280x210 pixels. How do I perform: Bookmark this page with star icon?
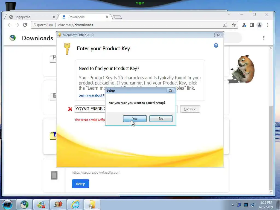[x=234, y=25]
